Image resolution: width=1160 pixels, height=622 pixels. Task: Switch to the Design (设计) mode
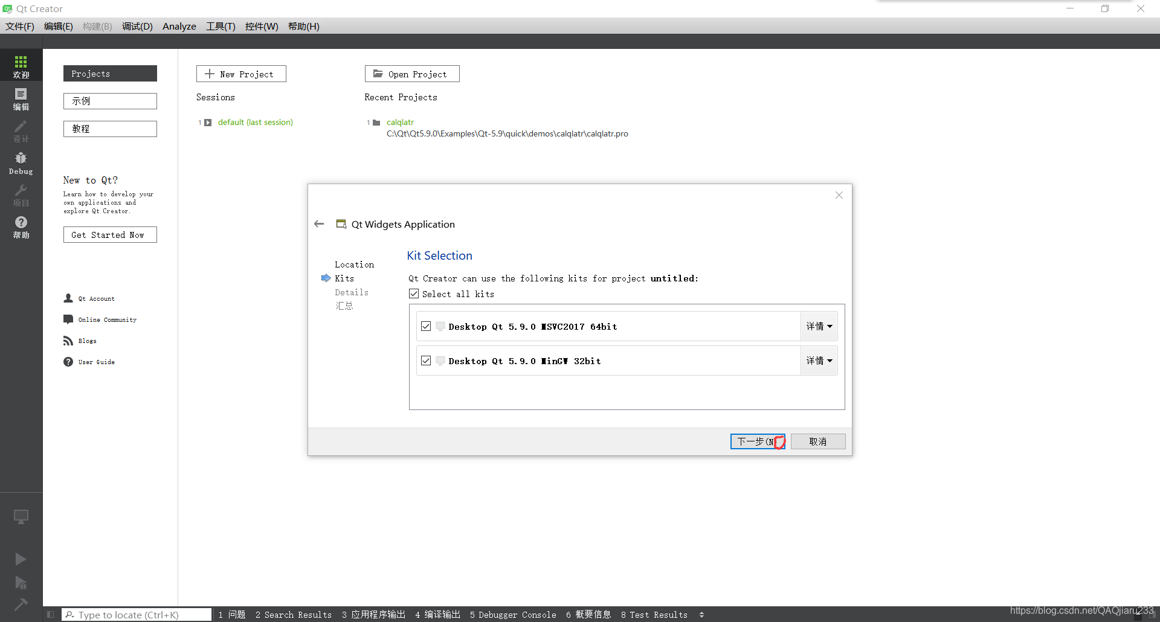pos(21,131)
